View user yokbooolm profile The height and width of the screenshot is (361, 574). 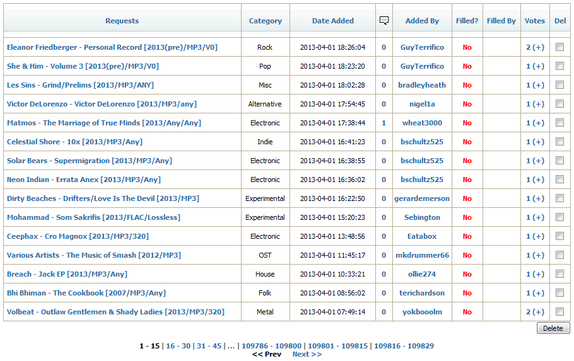pyautogui.click(x=422, y=312)
